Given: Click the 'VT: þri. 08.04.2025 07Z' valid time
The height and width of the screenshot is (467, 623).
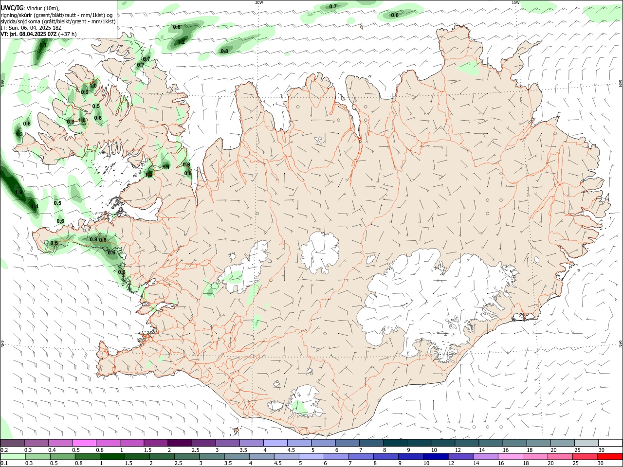Looking at the screenshot, I should click(29, 34).
